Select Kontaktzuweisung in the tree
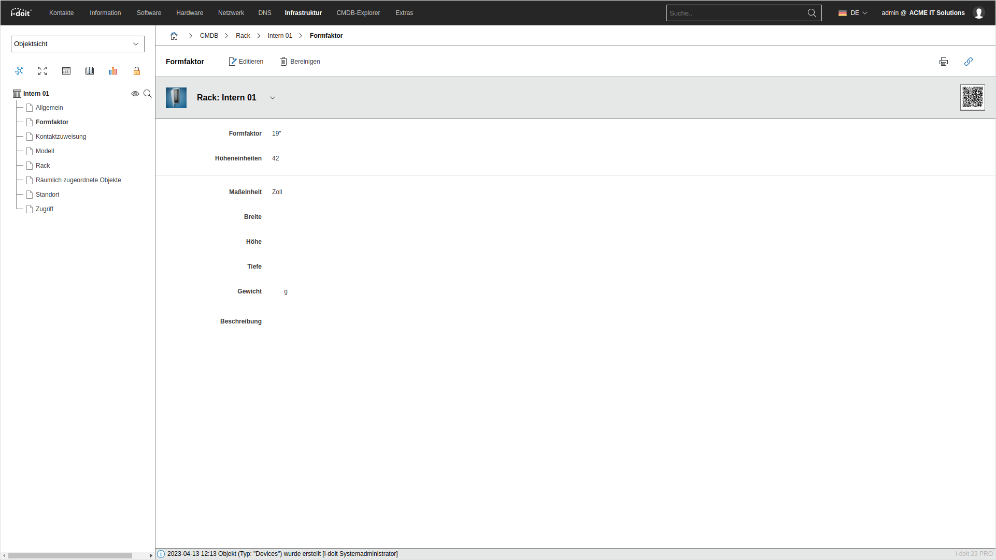 point(61,137)
